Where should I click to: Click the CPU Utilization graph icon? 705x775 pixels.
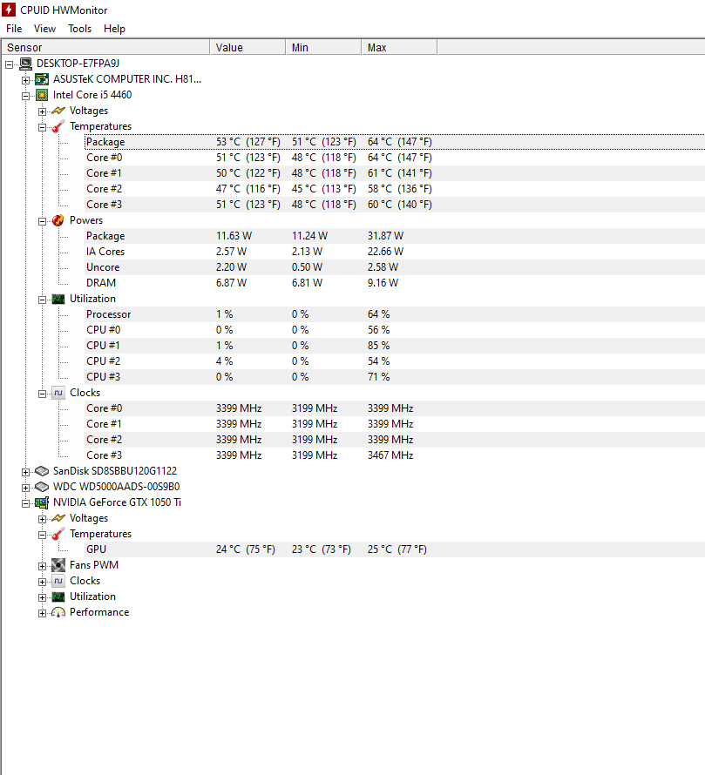coord(58,299)
